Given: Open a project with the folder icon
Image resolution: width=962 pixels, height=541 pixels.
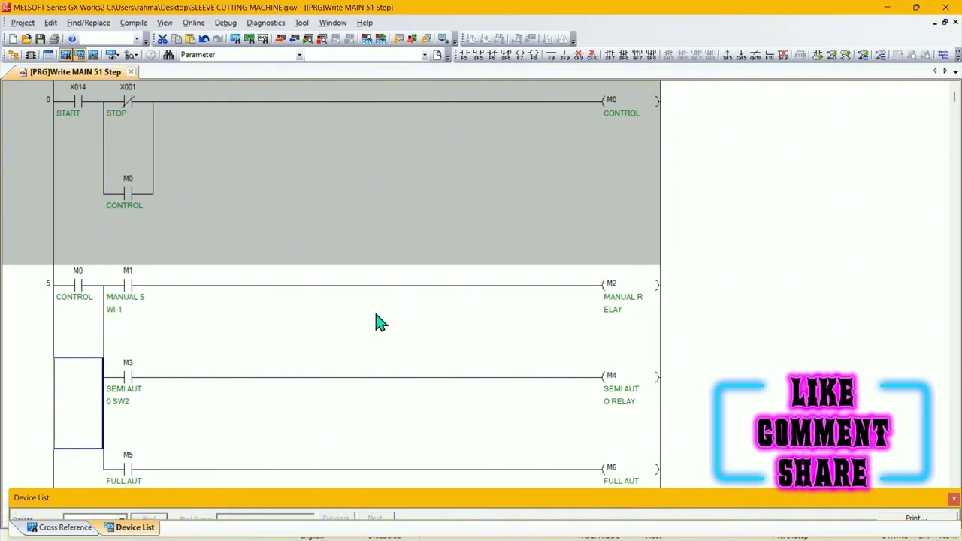Looking at the screenshot, I should coord(26,38).
